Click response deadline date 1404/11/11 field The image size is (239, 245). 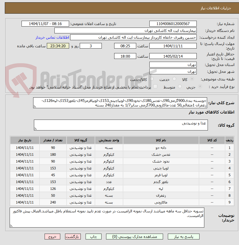pyautogui.click(x=173, y=46)
